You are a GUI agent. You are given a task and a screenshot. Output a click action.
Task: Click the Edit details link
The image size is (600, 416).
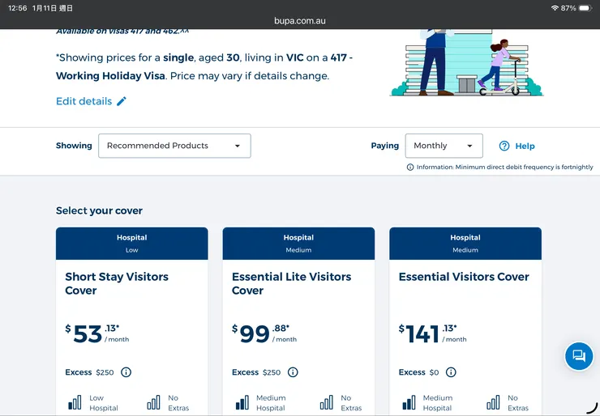[84, 101]
